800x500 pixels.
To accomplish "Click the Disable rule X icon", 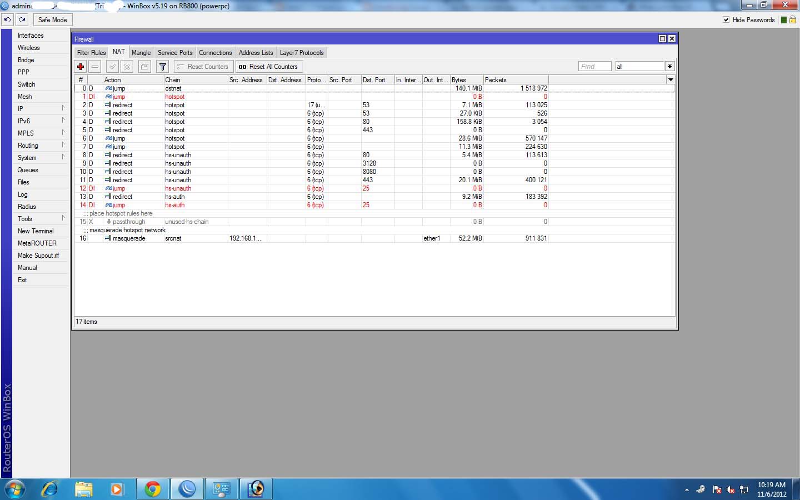I will click(x=127, y=67).
